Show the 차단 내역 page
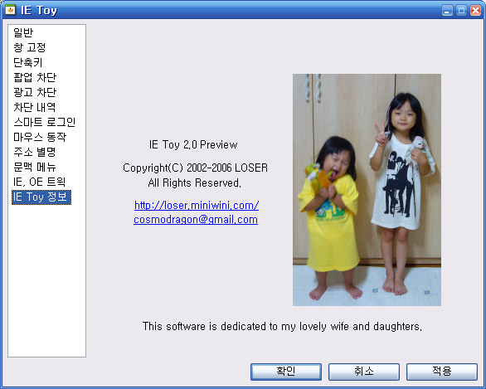Image resolution: width=486 pixels, height=389 pixels. [34, 107]
